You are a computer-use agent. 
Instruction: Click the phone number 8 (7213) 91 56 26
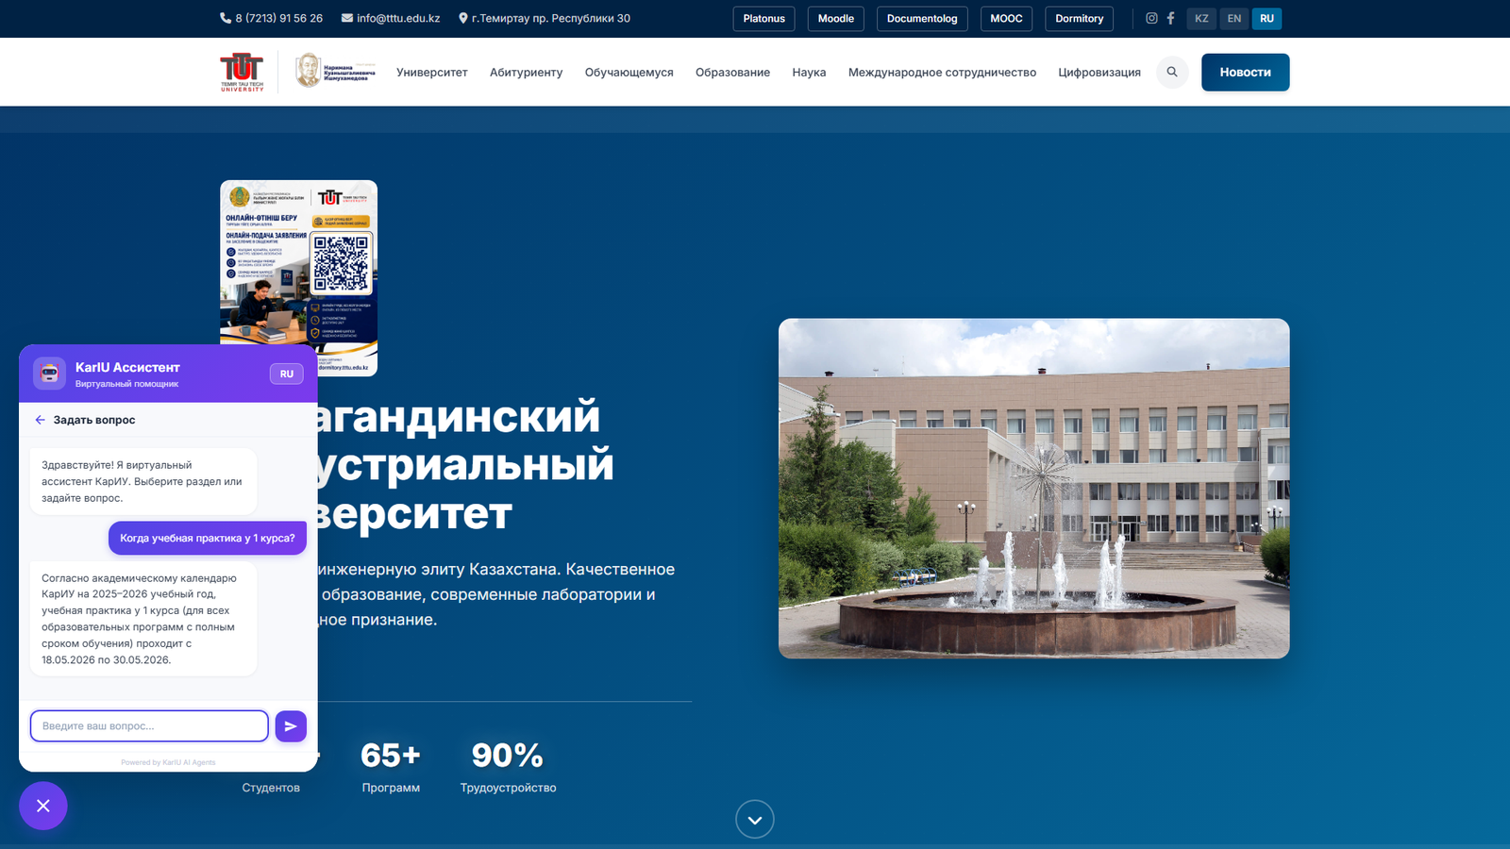[271, 18]
